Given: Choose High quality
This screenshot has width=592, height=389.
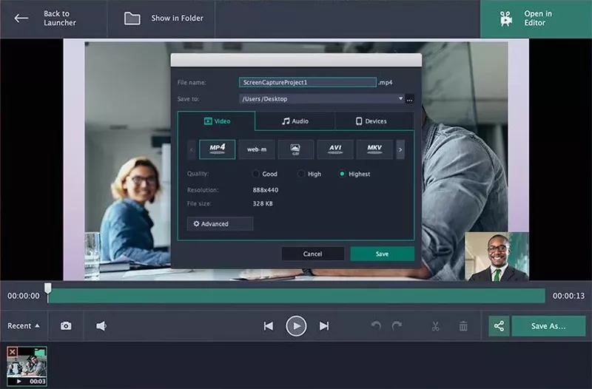Looking at the screenshot, I should [x=301, y=174].
